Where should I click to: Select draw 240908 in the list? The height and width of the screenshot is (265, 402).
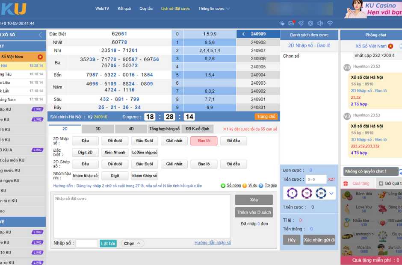258,42
